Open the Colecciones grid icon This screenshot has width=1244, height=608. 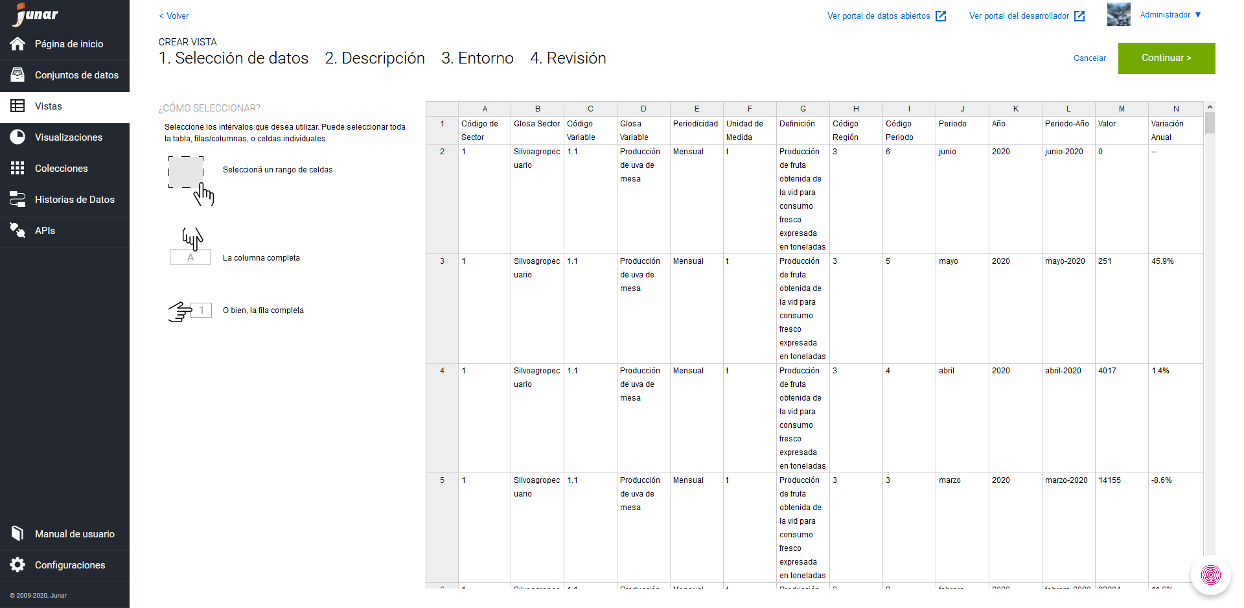point(17,168)
